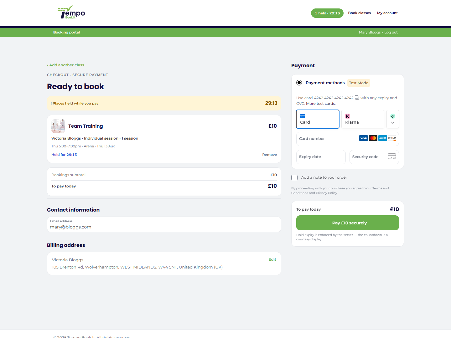Viewport: 451px width, 338px height.
Task: Copy the test card number icon
Action: 357,98
